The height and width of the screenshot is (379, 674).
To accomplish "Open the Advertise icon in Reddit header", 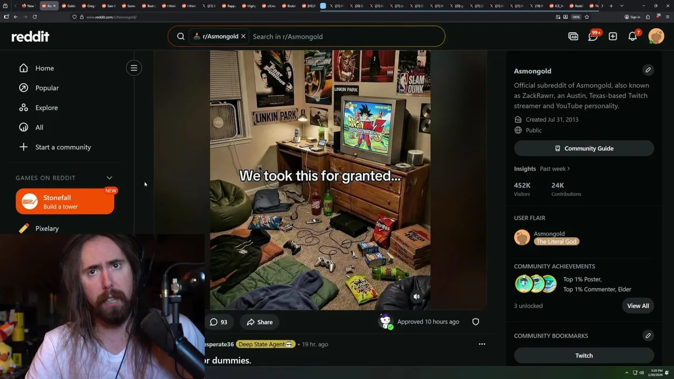I will pyautogui.click(x=573, y=36).
